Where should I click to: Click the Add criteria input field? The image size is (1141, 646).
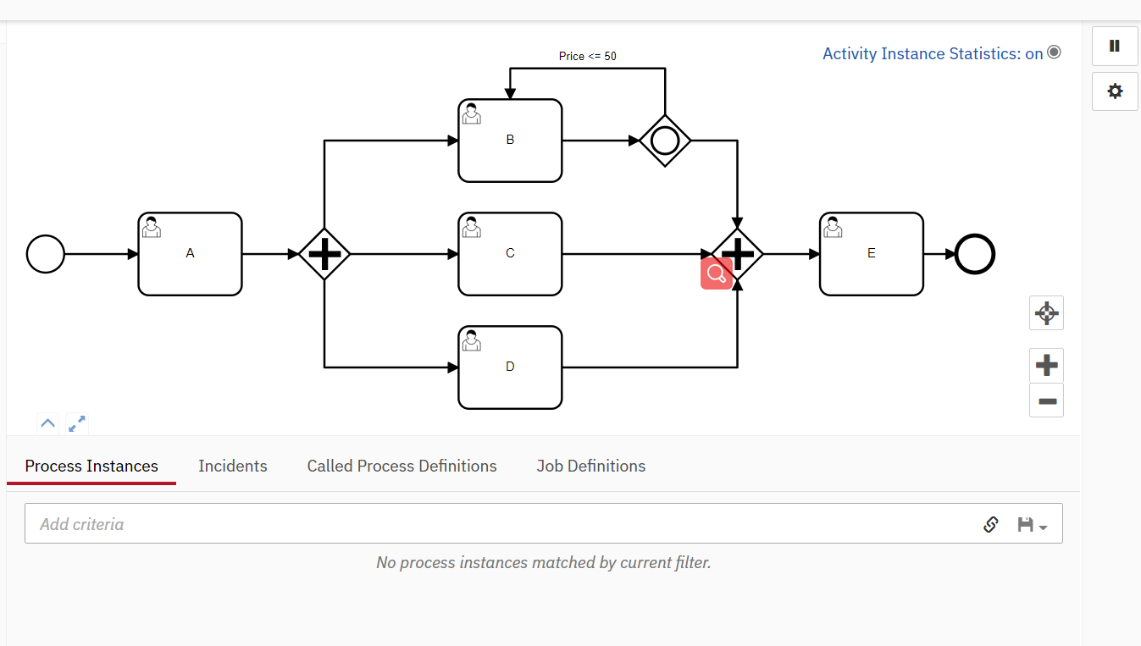coord(339,523)
